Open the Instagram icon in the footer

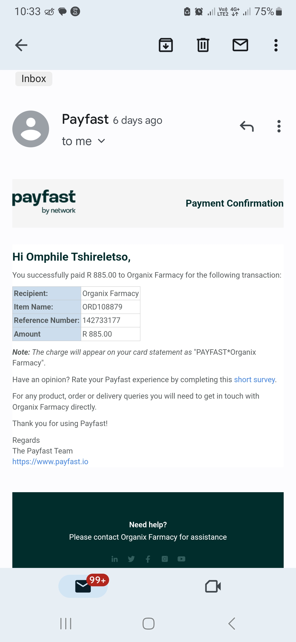tap(165, 559)
